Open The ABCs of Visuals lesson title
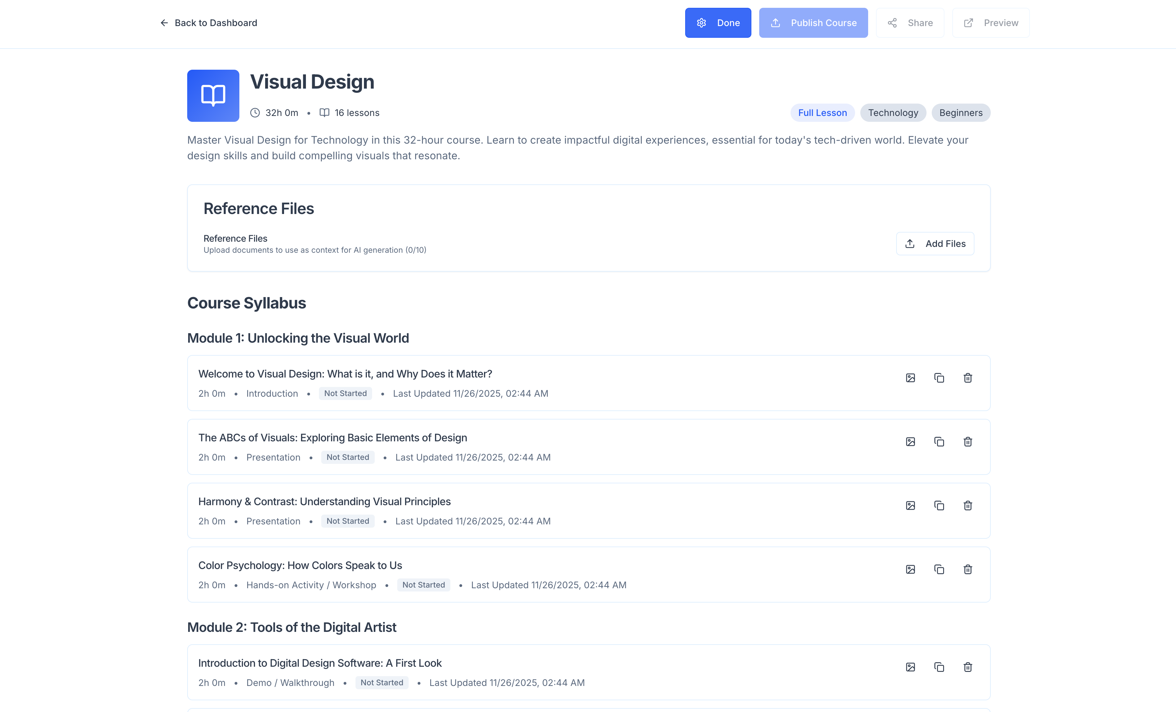This screenshot has height=712, width=1176. [333, 437]
